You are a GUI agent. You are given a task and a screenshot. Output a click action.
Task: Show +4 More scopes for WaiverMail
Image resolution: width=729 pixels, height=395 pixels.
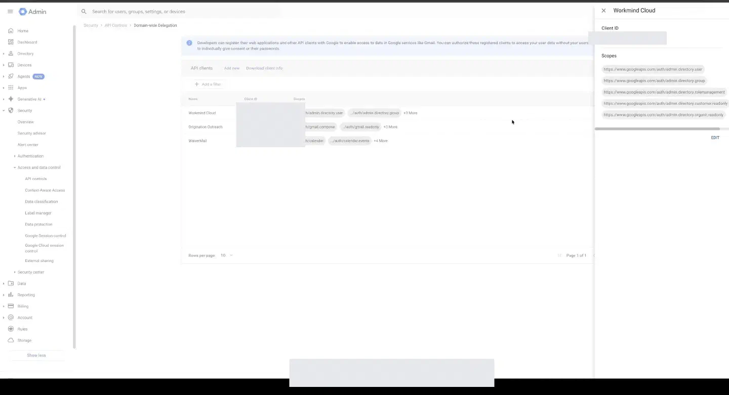[381, 141]
